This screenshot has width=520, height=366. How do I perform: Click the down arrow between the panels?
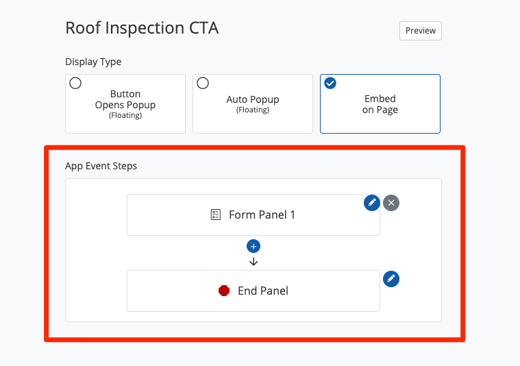click(x=253, y=261)
